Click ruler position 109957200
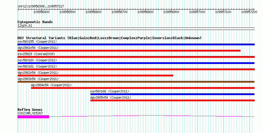 pyautogui.click(x=249, y=12)
